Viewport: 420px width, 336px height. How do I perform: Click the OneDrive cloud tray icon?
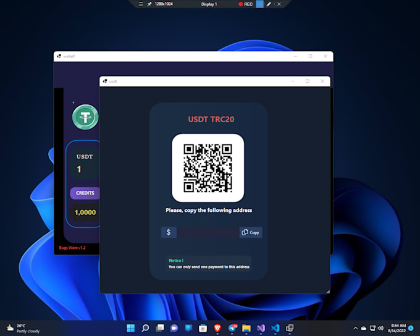363,328
